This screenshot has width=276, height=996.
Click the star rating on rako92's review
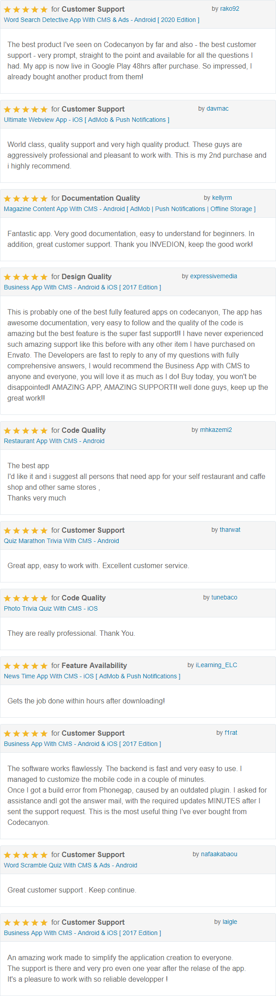[26, 9]
